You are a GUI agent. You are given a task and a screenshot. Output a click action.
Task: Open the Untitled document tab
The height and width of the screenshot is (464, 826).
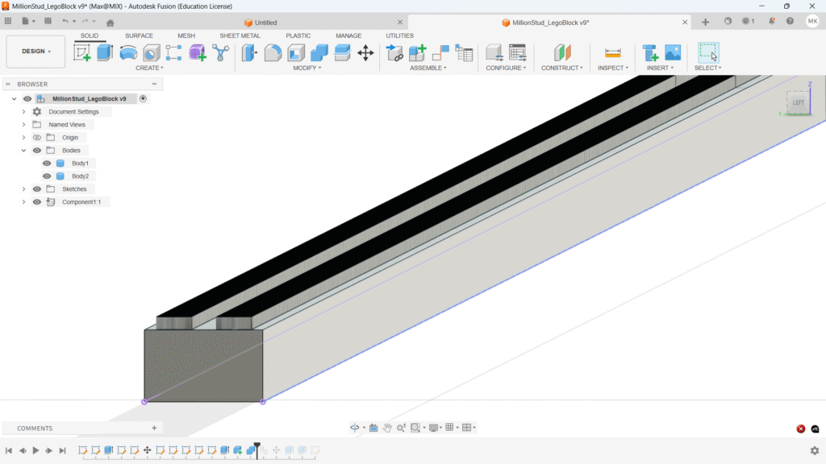tap(265, 23)
